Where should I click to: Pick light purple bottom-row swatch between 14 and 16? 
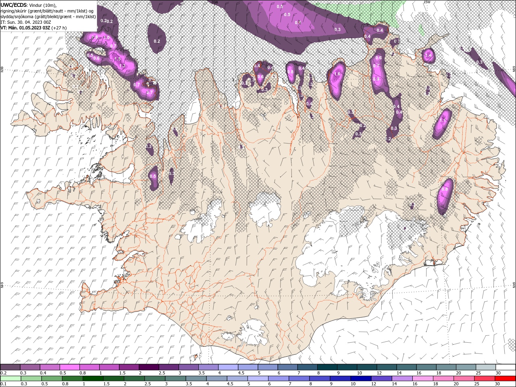[x=402, y=379]
